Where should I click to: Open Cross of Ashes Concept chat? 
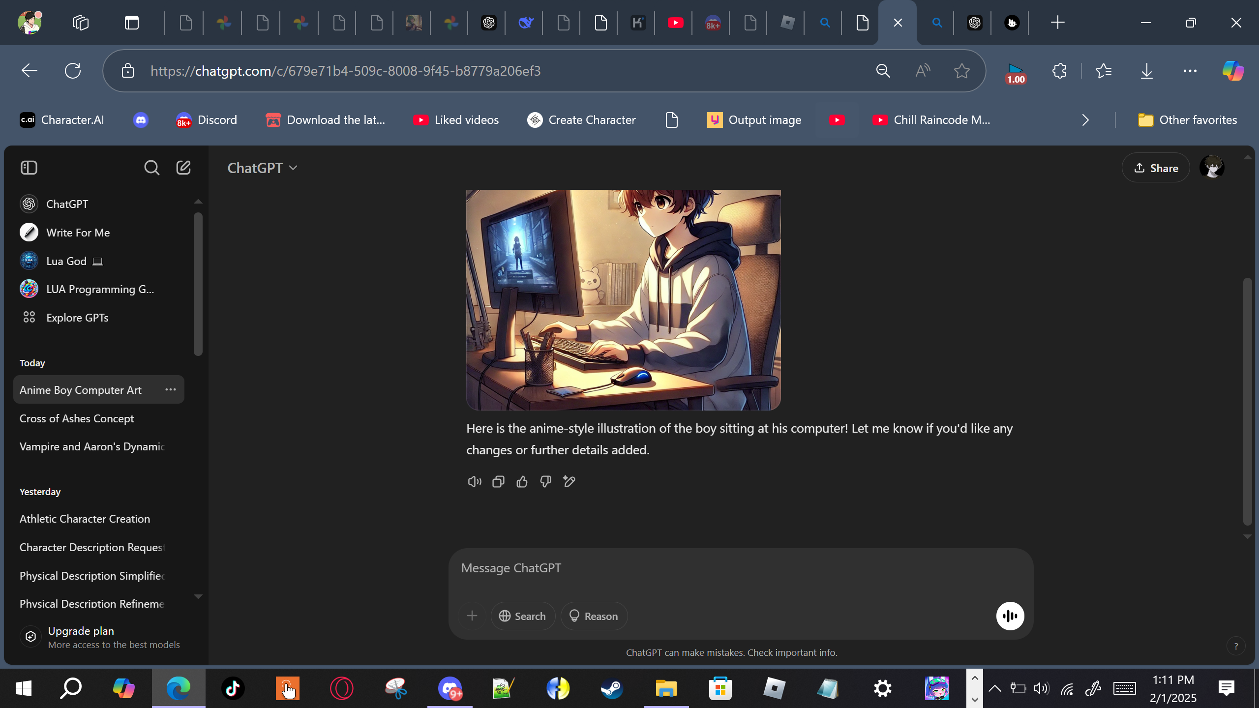[77, 418]
